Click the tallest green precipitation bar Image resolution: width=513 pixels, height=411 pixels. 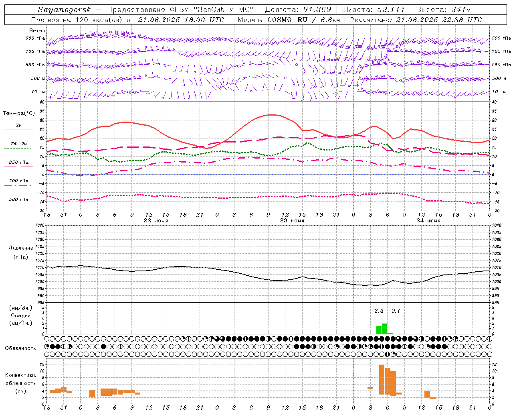(385, 329)
